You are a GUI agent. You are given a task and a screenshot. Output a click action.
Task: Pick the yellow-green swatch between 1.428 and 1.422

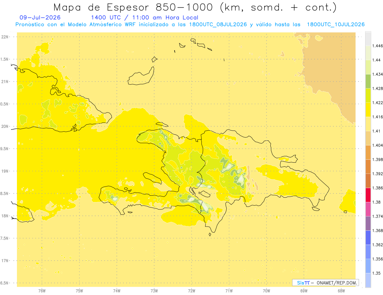click(x=368, y=95)
